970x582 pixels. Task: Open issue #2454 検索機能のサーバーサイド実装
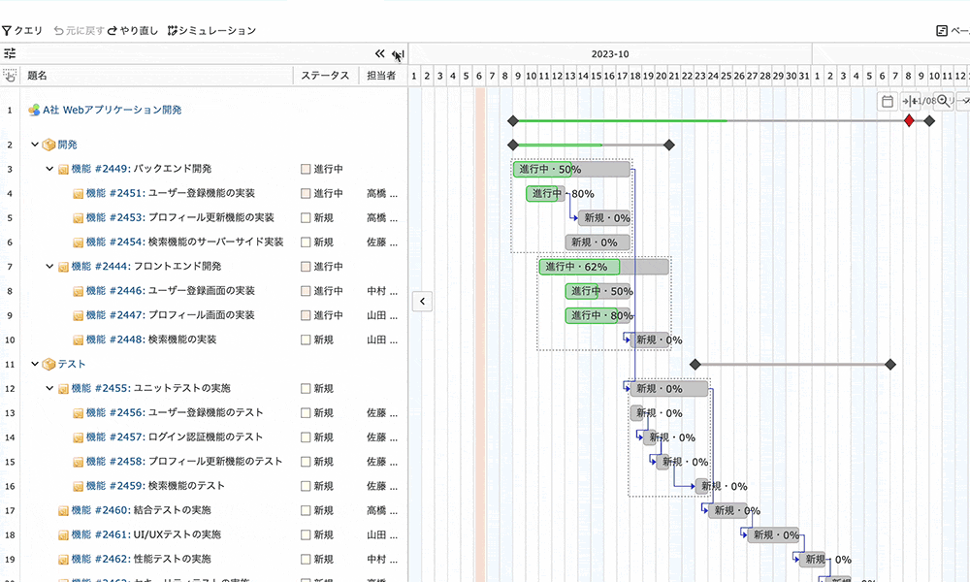[184, 242]
